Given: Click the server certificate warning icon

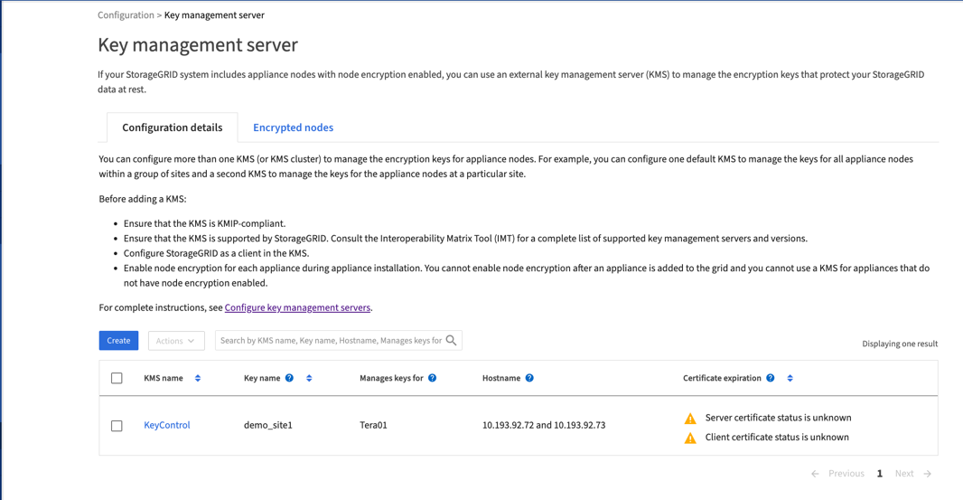Looking at the screenshot, I should [x=690, y=419].
